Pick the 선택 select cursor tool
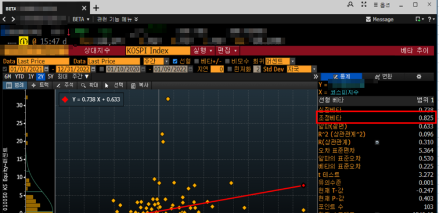Image resolution: width=439 pixels, height=213 pixels. (x=114, y=85)
